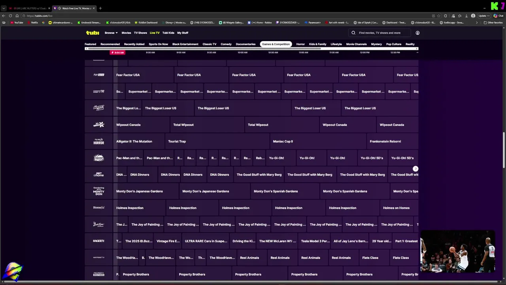This screenshot has width=506, height=285.
Task: Expand the Browse dropdown menu
Action: click(111, 33)
